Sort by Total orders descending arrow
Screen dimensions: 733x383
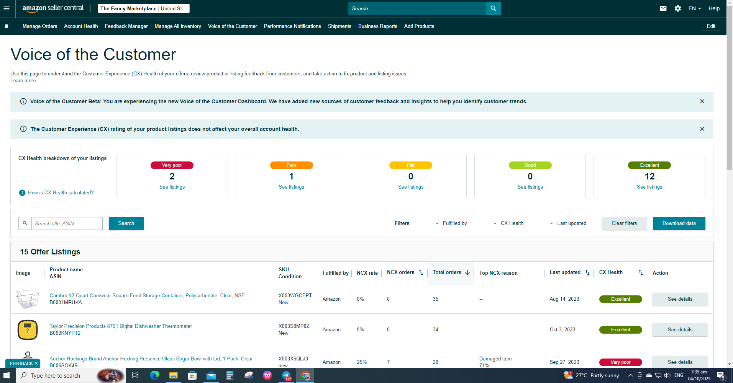pos(467,273)
